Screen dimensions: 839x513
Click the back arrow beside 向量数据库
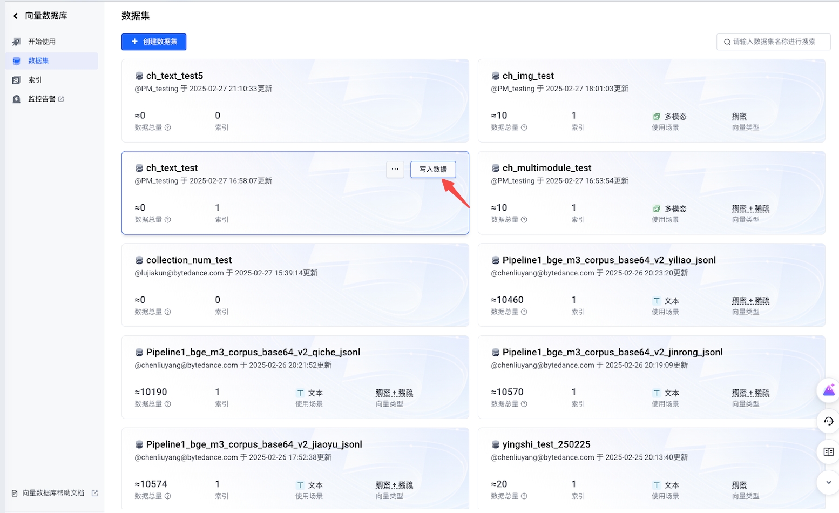coord(16,16)
